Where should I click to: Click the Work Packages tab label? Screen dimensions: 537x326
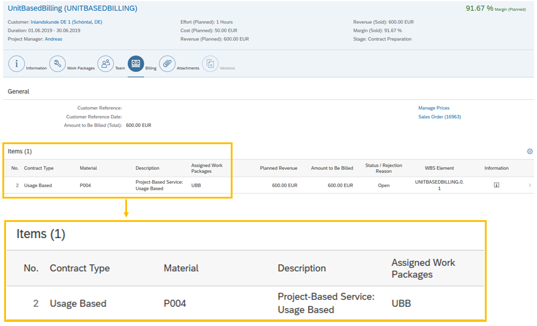click(x=81, y=68)
